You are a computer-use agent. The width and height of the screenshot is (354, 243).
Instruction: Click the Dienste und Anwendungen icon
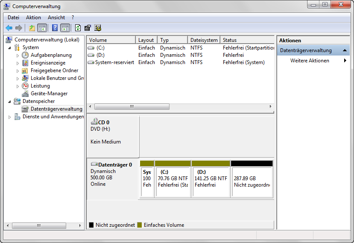coord(17,117)
